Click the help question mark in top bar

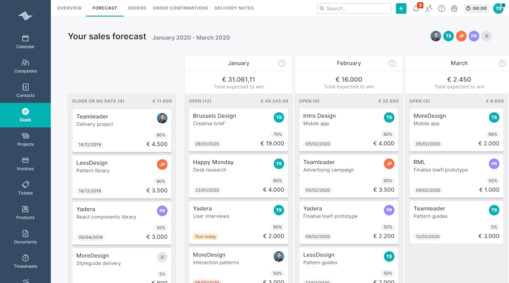(x=441, y=8)
